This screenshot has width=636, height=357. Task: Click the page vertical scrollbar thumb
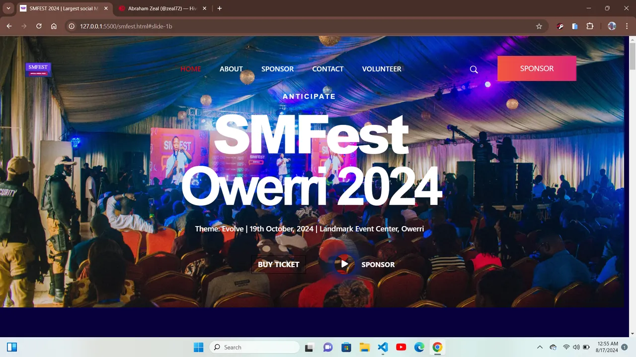632,57
